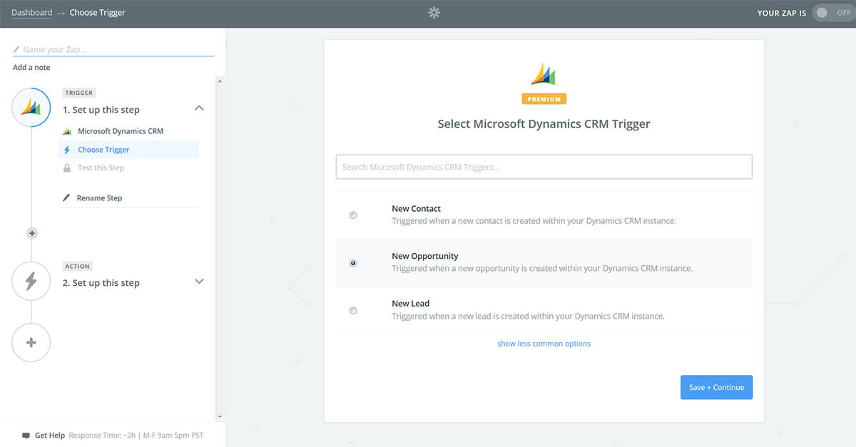Click the sidebar scrollbar down arrow
Viewport: 856px width, 447px height.
click(x=220, y=416)
